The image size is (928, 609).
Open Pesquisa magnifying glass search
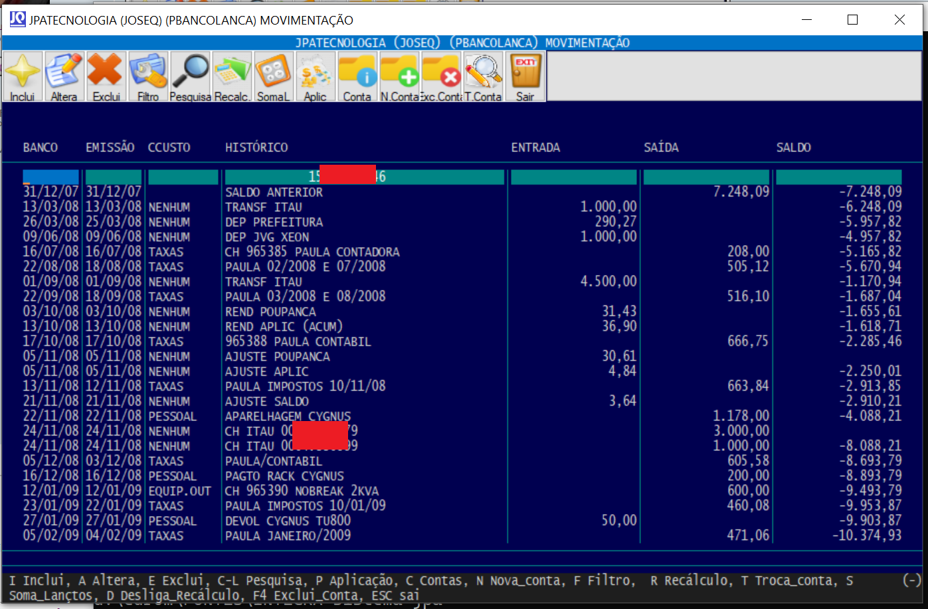point(190,76)
